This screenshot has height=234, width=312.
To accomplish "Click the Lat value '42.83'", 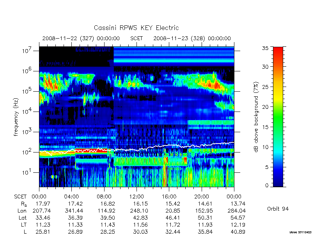I will click(x=140, y=218).
